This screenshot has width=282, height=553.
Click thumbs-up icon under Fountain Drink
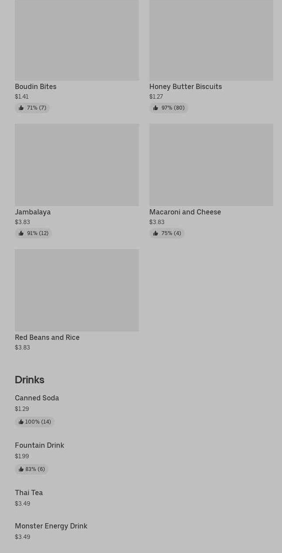21,469
